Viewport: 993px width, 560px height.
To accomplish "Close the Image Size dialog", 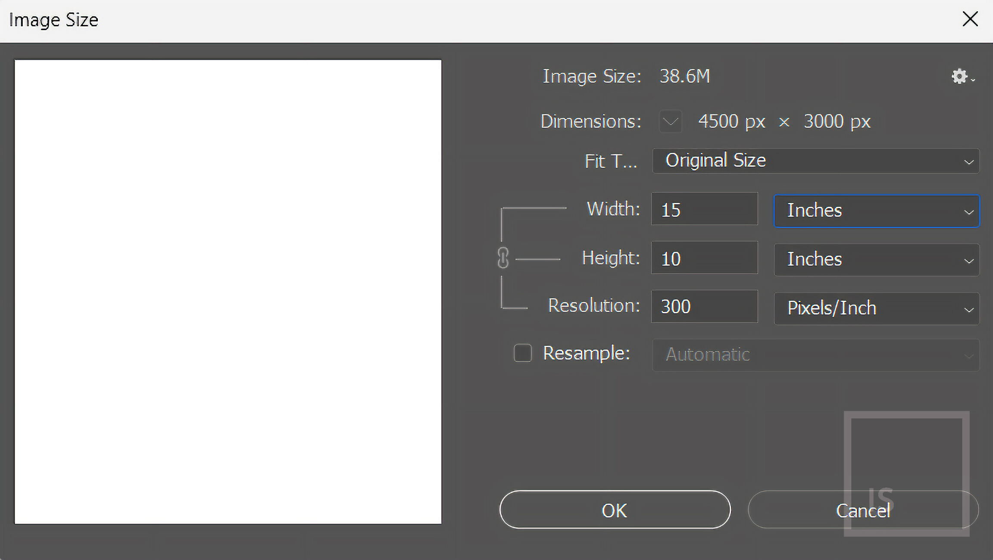I will click(x=970, y=19).
